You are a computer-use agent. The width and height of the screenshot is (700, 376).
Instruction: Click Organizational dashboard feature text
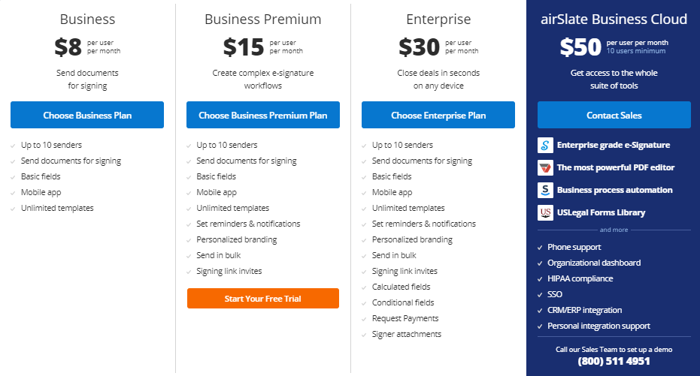[x=594, y=263]
